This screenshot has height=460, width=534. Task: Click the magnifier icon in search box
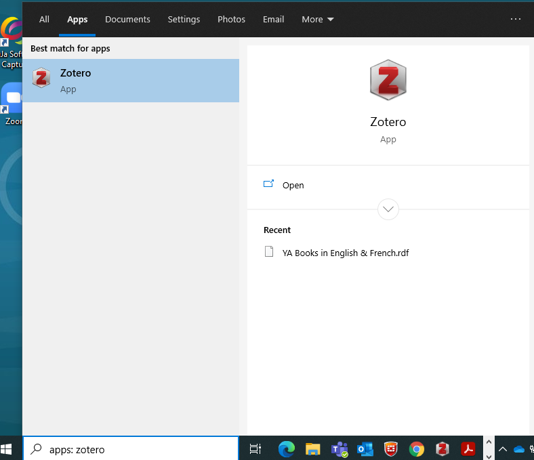click(36, 449)
